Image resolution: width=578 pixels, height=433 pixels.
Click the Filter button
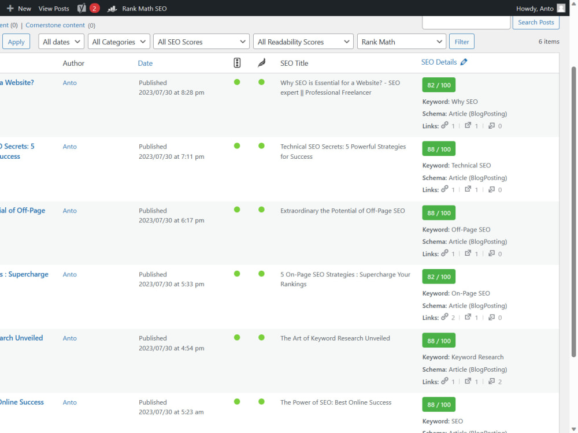coord(461,42)
